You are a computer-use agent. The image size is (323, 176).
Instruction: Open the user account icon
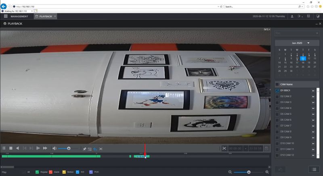click(x=292, y=16)
